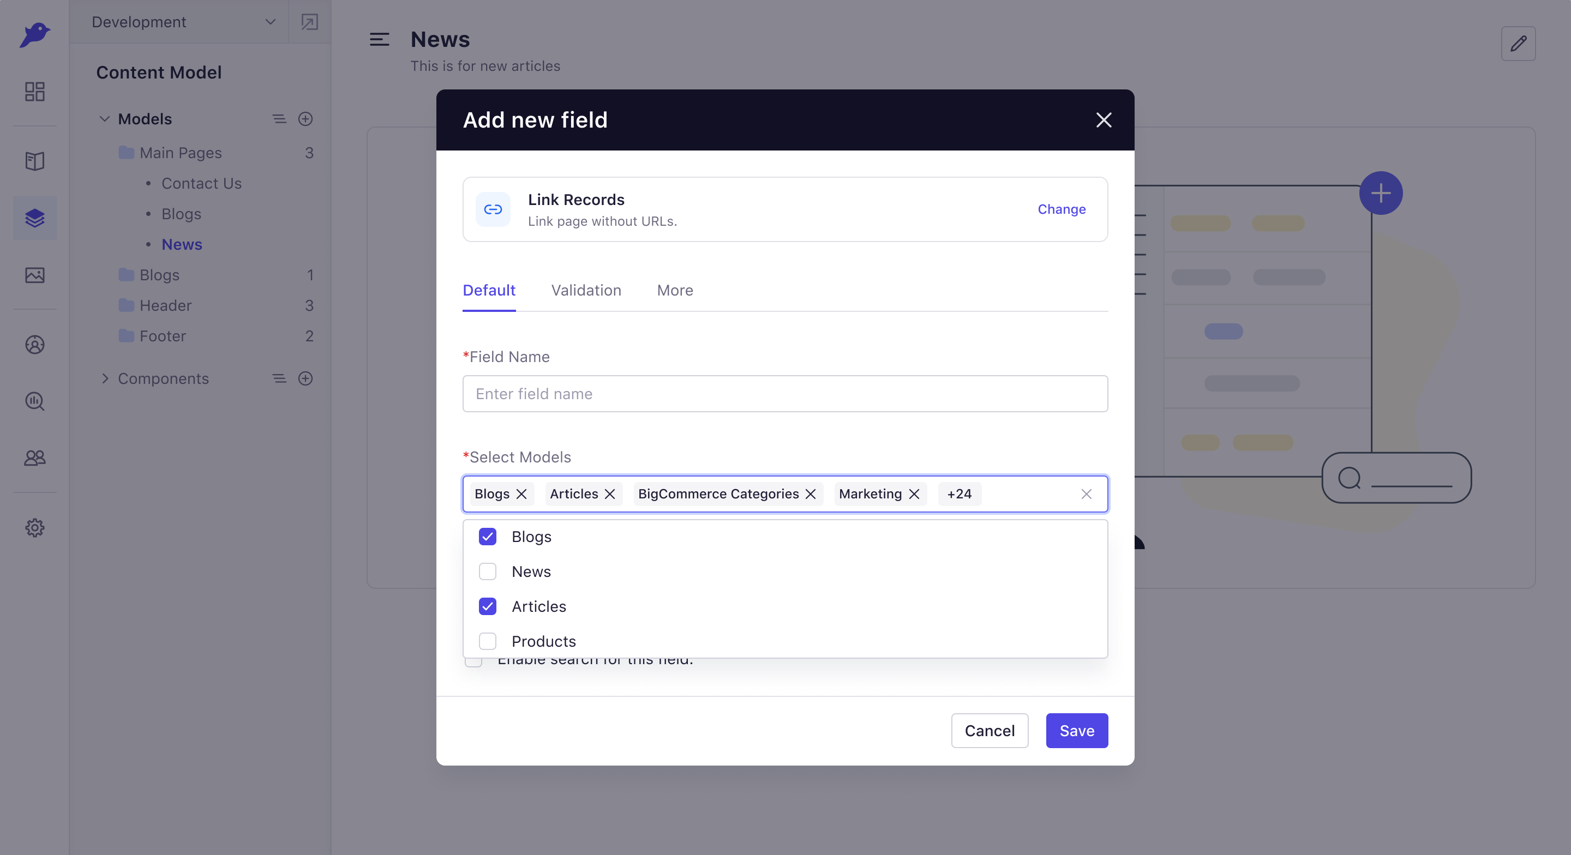The height and width of the screenshot is (855, 1571).
Task: Click the News page heading
Action: [440, 40]
